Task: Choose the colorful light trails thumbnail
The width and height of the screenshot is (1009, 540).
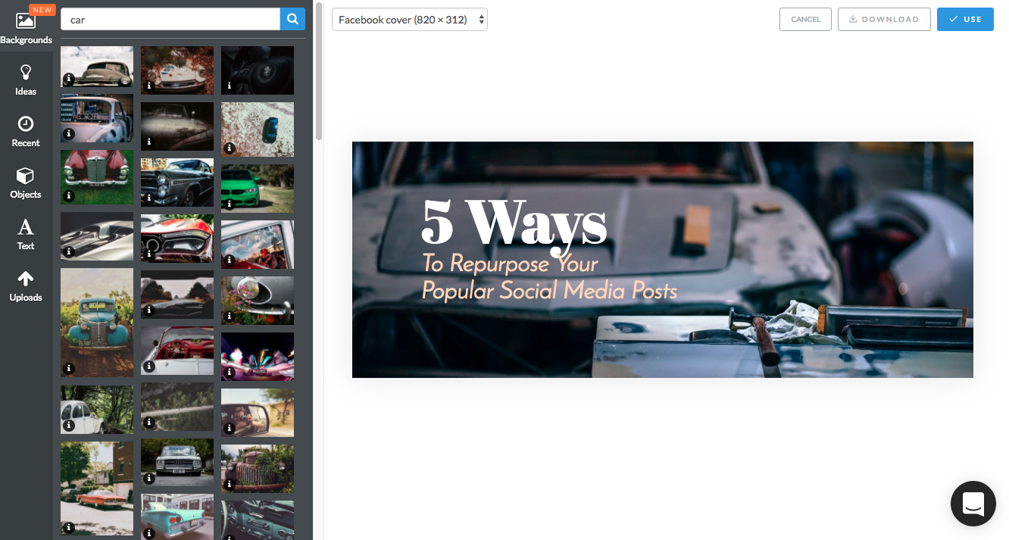Action: tap(258, 357)
